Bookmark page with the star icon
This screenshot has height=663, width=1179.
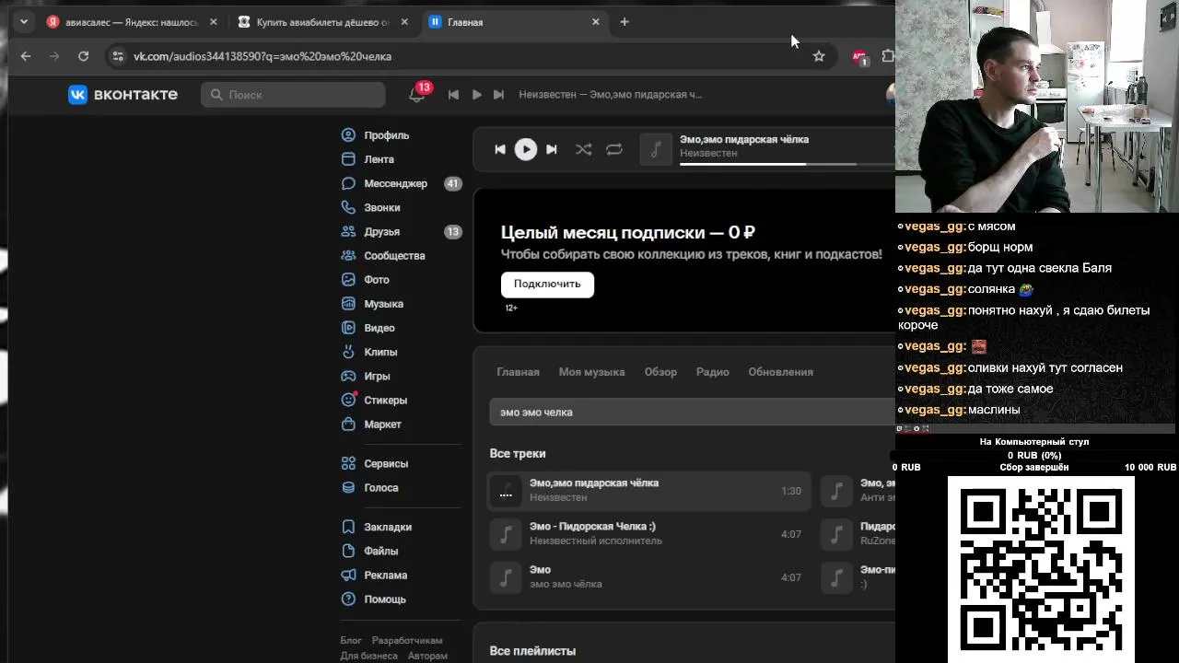pos(819,56)
